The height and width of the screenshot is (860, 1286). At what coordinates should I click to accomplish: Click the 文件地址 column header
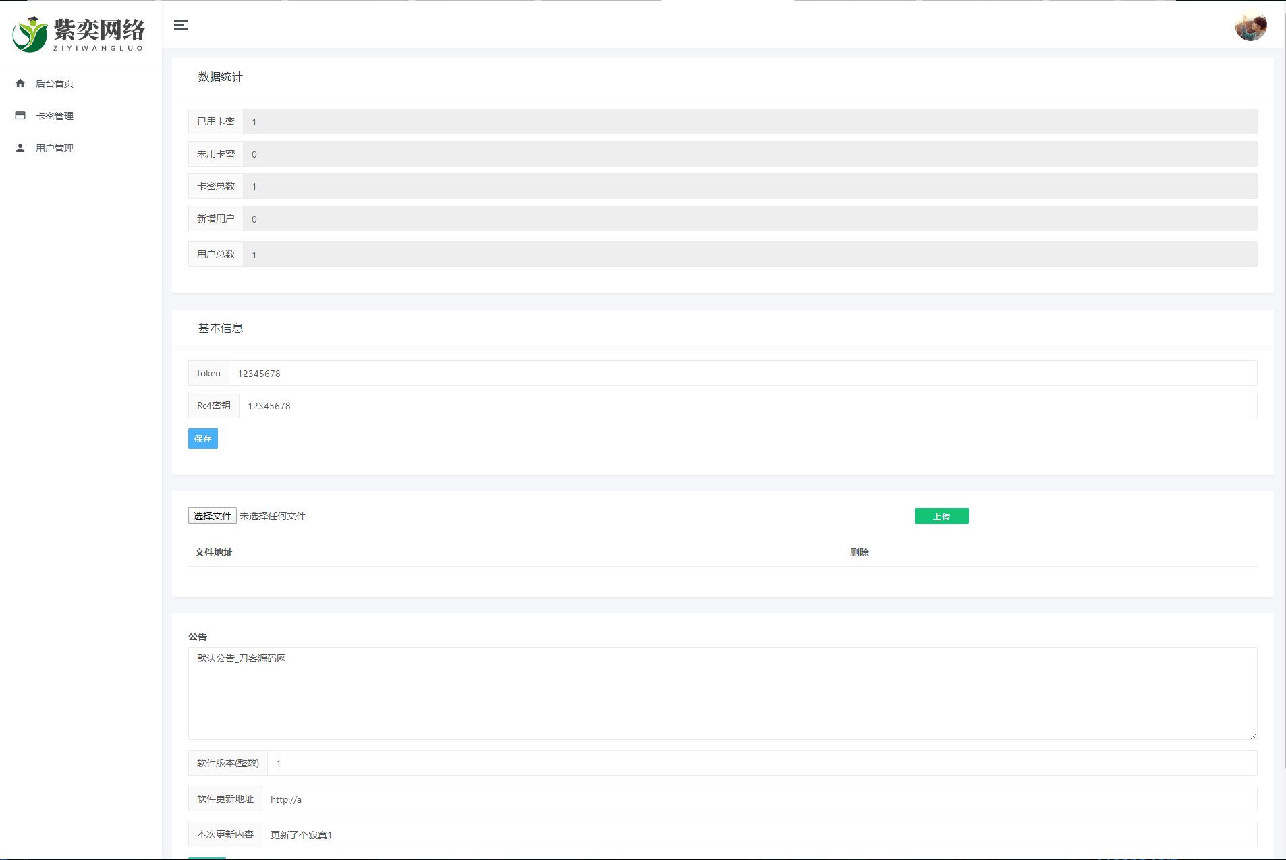(x=214, y=552)
